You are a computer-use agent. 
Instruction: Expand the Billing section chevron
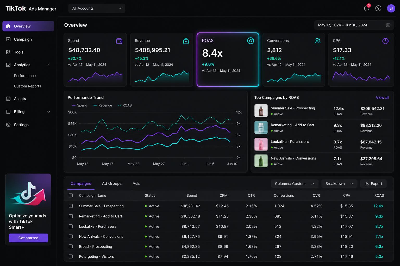click(48, 112)
